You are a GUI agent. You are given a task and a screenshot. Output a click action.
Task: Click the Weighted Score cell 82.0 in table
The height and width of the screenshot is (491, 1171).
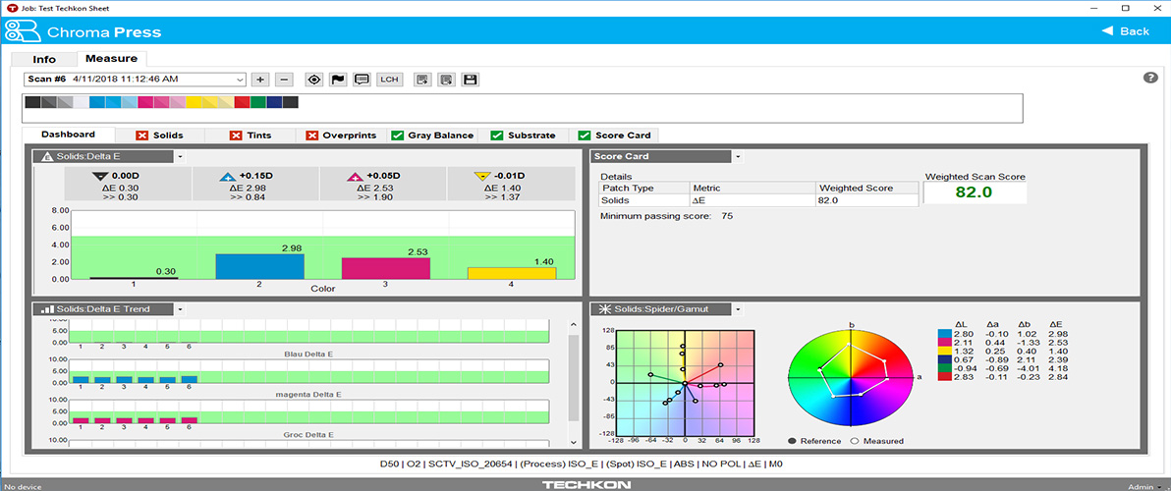pos(867,200)
